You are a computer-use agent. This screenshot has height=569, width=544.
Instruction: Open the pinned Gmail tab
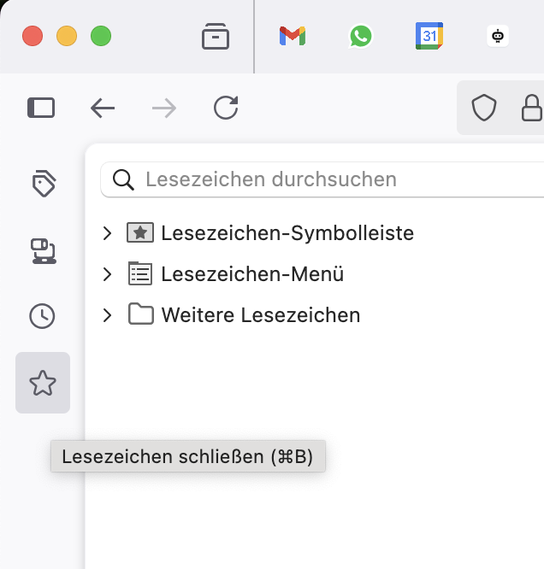click(x=293, y=36)
